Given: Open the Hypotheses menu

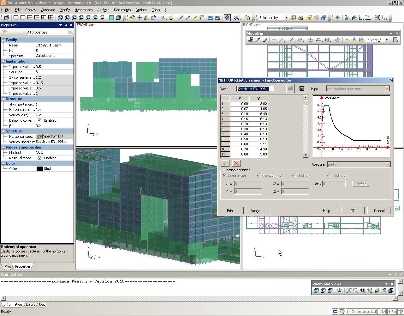Looking at the screenshot, I should 83,10.
